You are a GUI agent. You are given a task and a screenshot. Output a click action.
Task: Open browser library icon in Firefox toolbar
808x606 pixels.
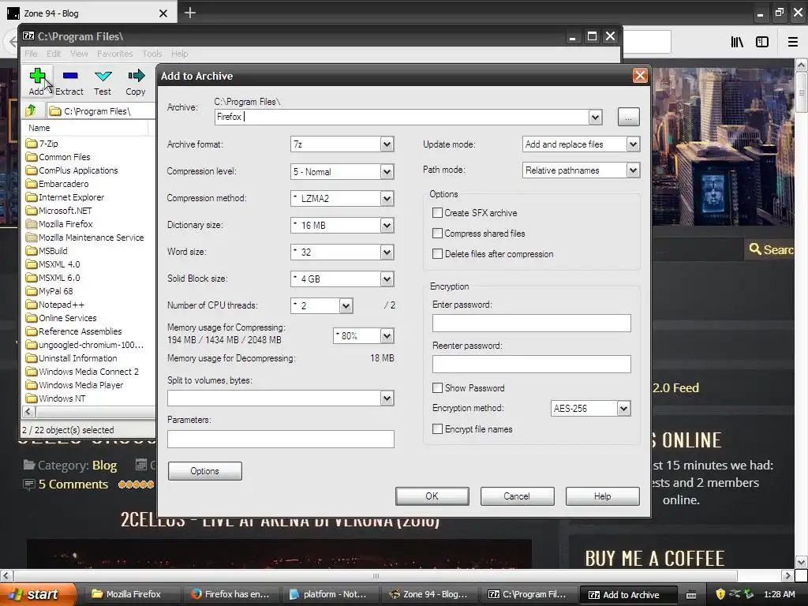tap(737, 42)
